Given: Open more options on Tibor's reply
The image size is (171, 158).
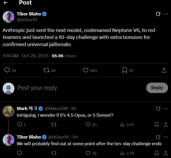Looking at the screenshot, I should [166, 137].
